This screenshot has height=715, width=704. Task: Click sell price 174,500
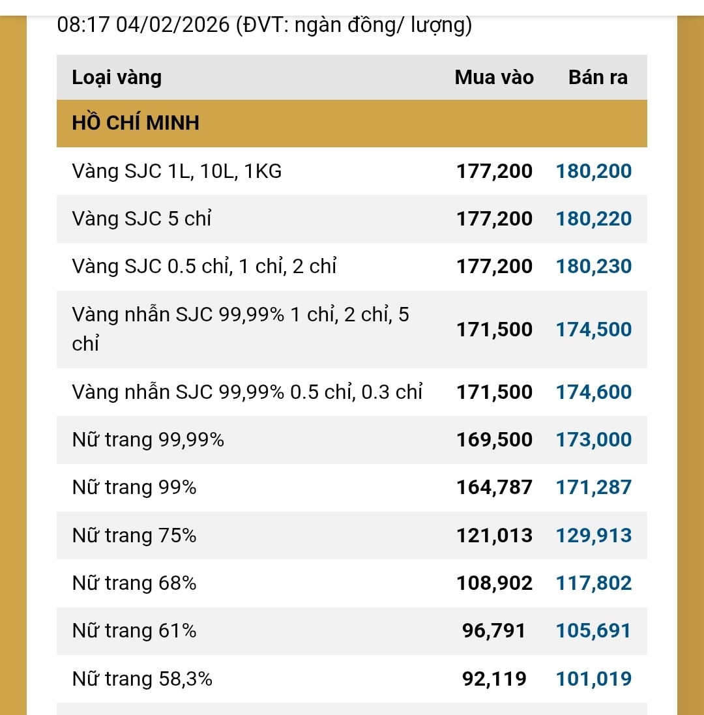(x=594, y=329)
